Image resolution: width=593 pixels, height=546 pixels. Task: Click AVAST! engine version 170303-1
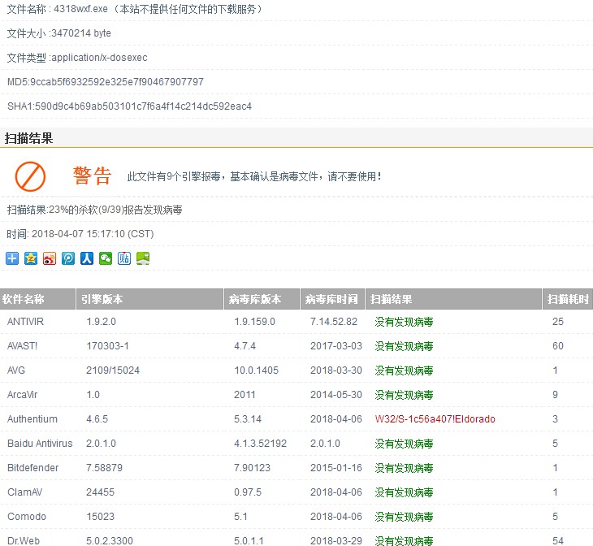click(x=107, y=346)
